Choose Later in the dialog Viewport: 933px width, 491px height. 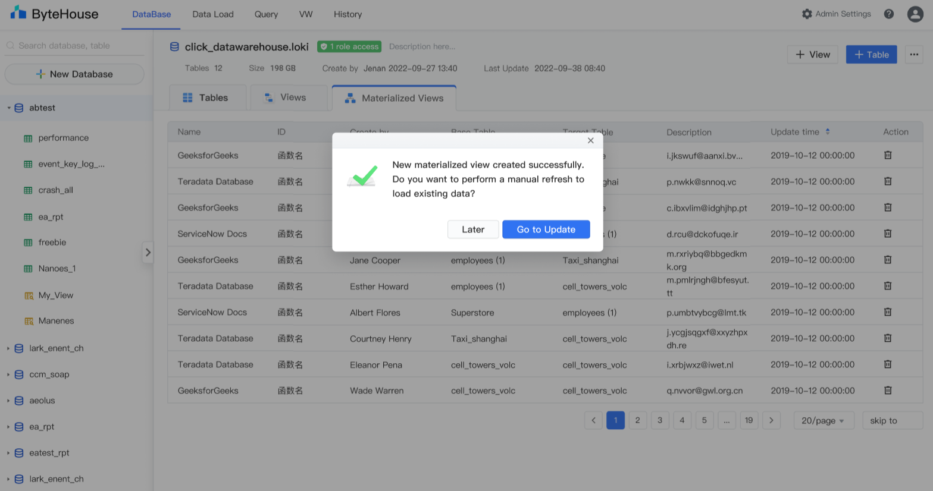473,229
